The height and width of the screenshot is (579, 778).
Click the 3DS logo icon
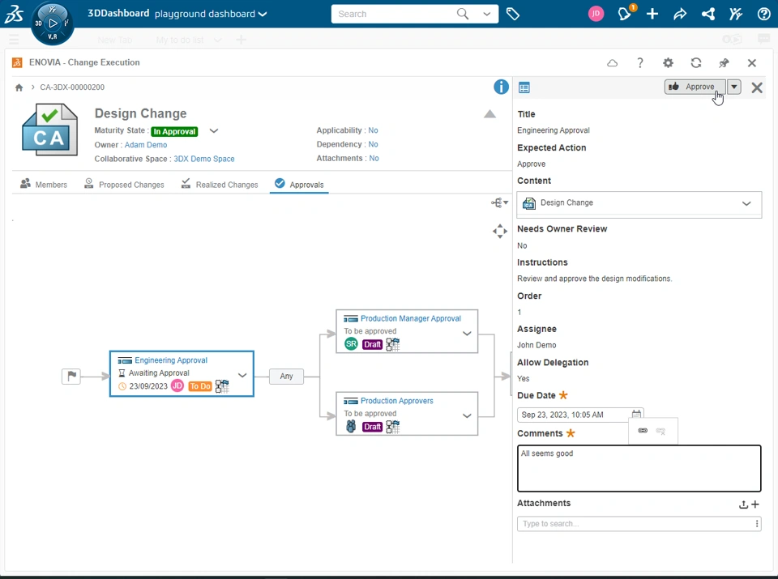click(x=14, y=14)
